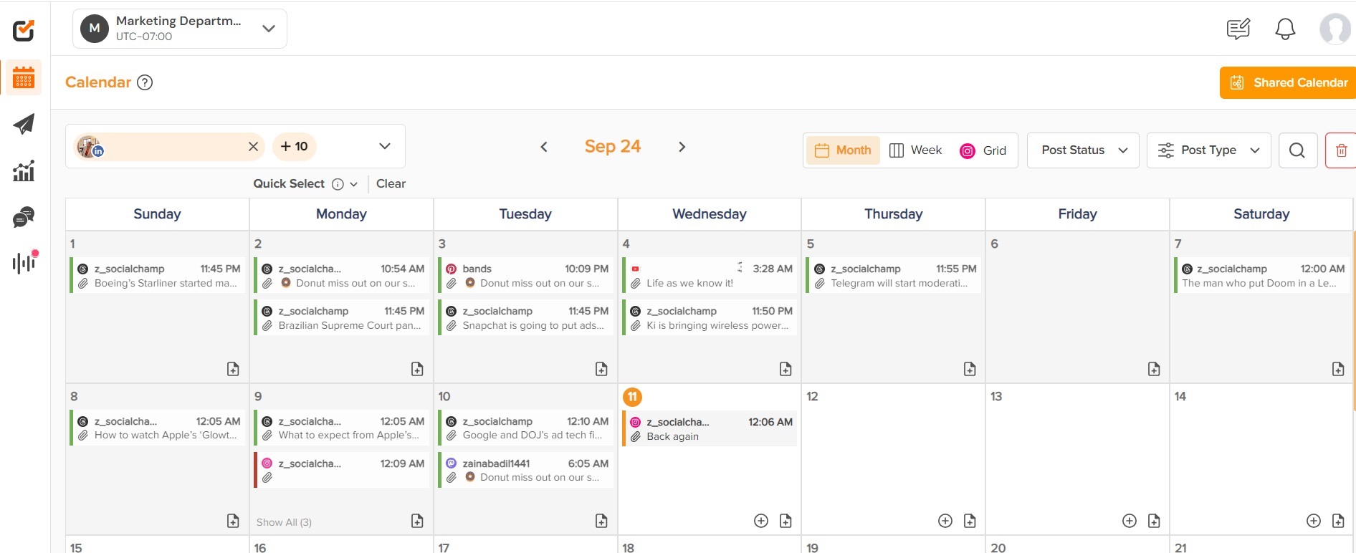Image resolution: width=1356 pixels, height=553 pixels.
Task: Open the Social Listening waveform icon
Action: point(24,262)
